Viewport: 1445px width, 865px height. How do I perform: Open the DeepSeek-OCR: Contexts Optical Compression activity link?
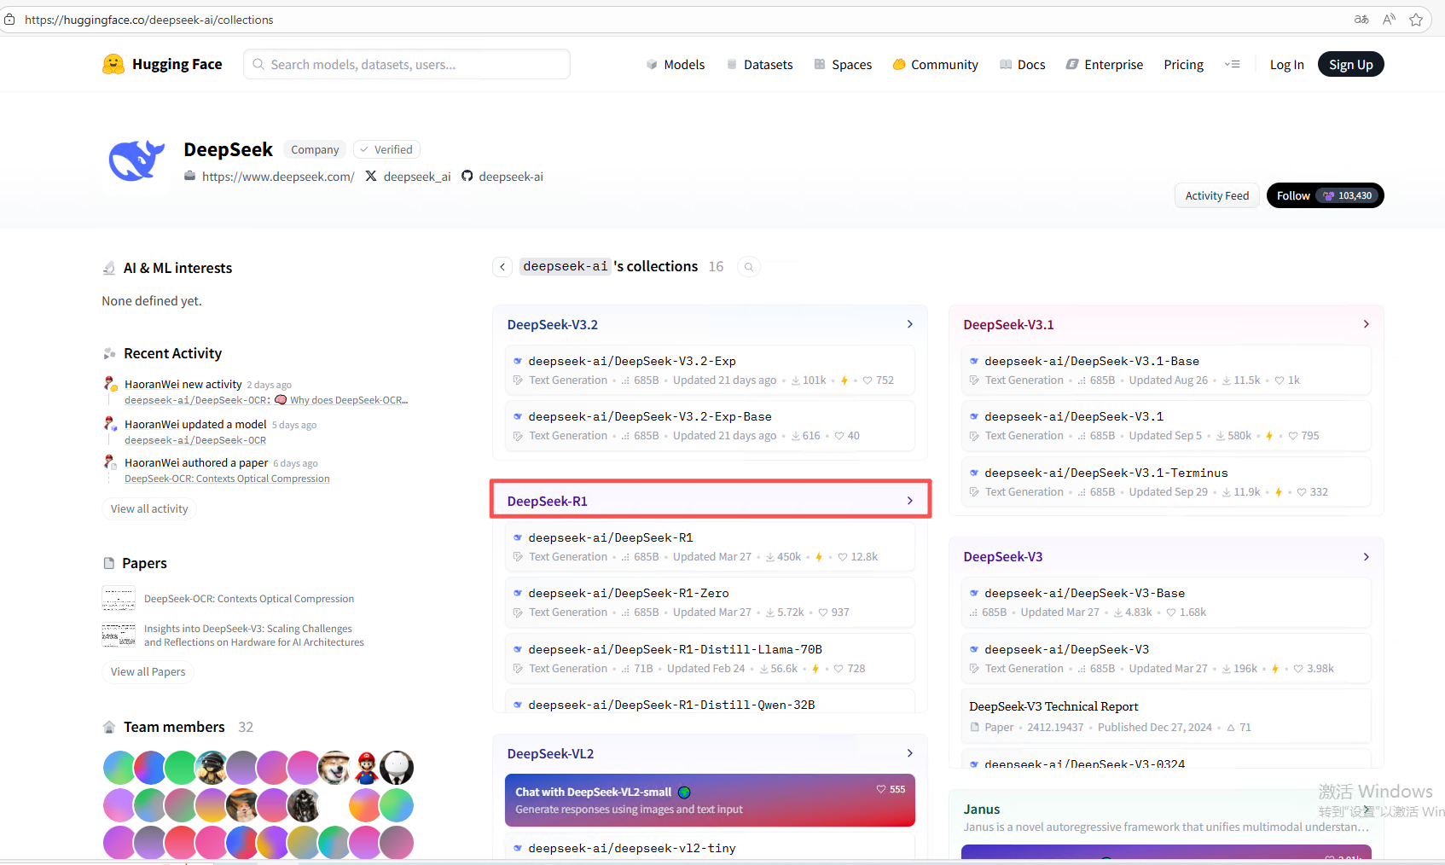click(x=227, y=479)
